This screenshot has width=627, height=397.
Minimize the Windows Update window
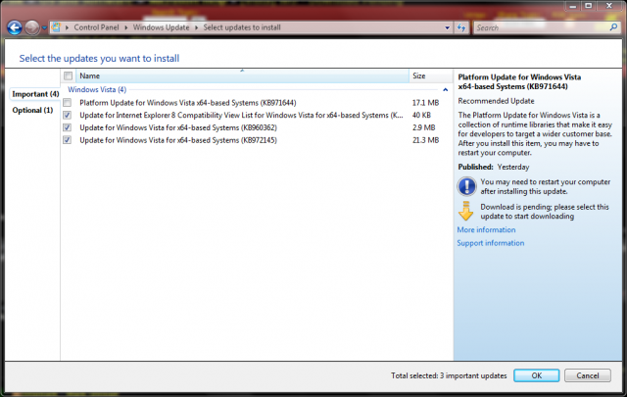pos(573,6)
